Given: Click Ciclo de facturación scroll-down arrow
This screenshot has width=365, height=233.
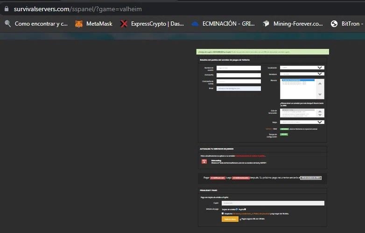Looking at the screenshot, I should [320, 115].
